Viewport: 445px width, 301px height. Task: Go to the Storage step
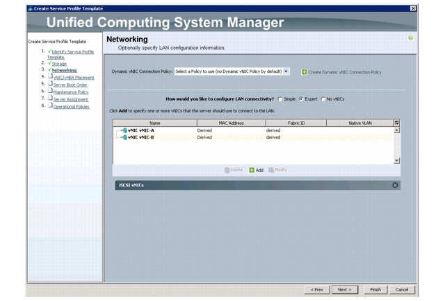point(59,64)
